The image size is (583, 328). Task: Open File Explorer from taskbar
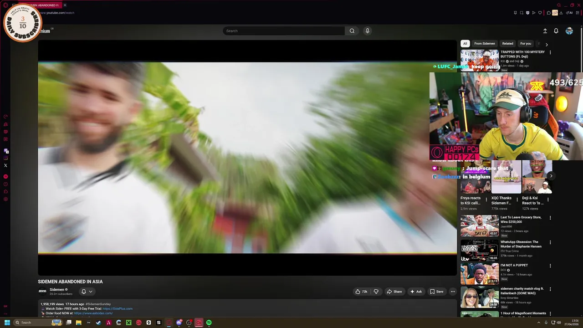pos(78,323)
